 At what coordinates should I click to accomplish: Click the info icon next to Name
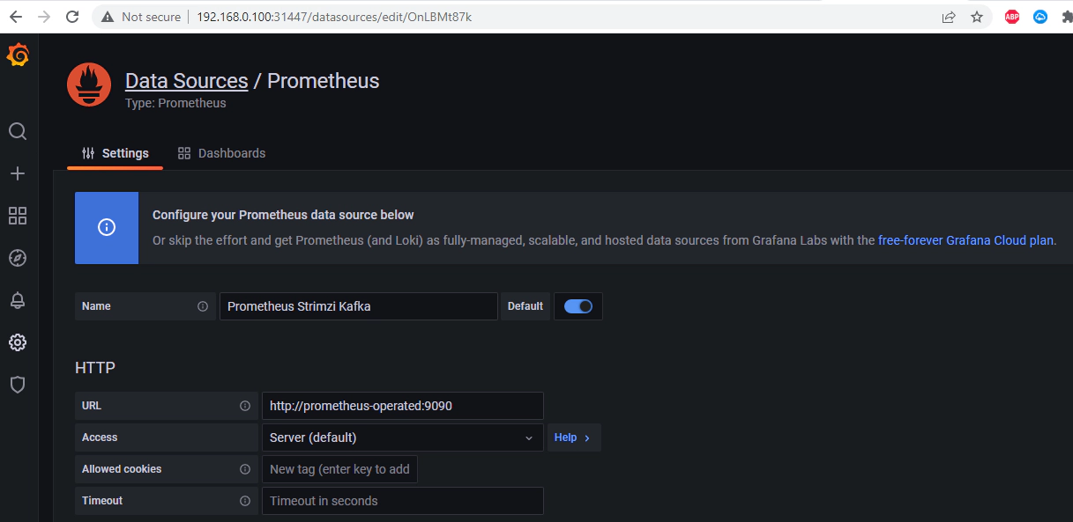pyautogui.click(x=203, y=306)
